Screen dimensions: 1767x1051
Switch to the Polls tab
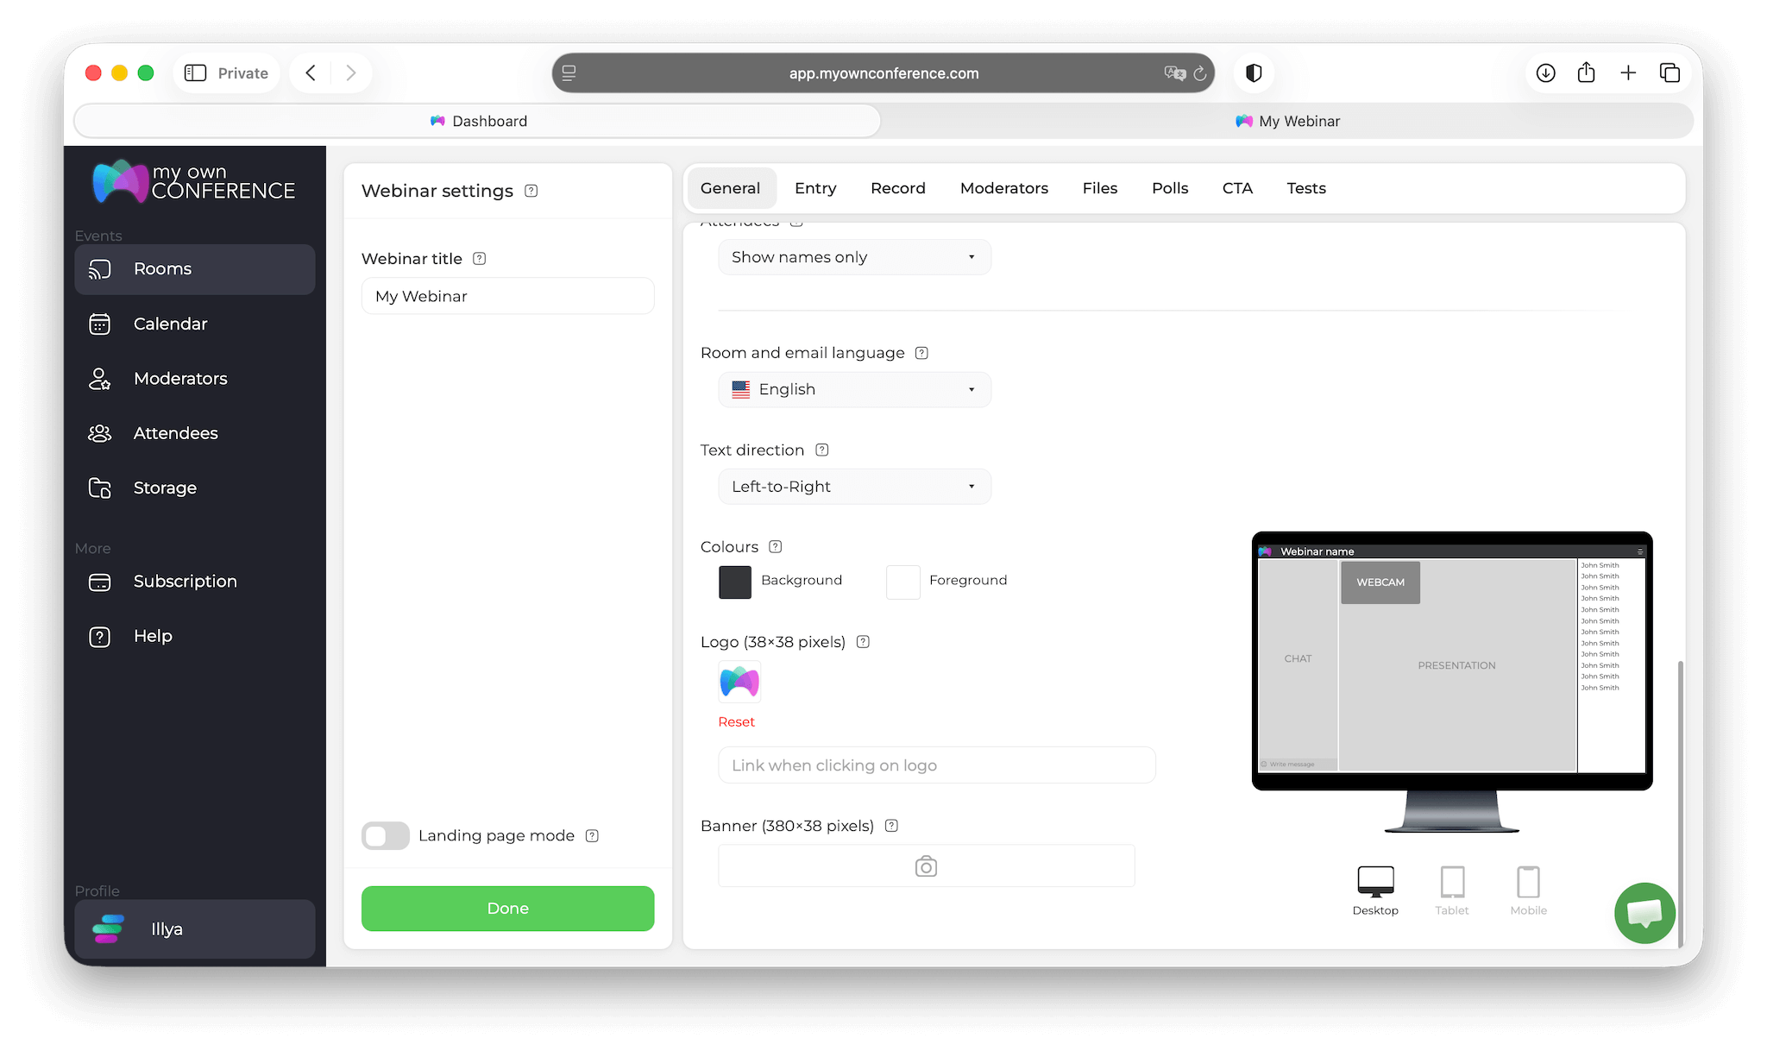tap(1169, 188)
